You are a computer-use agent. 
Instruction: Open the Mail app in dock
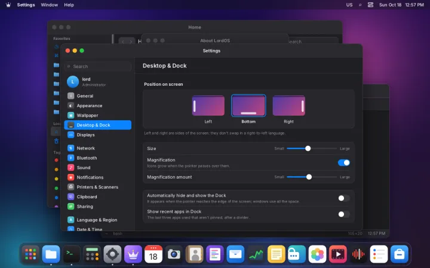pos(235,254)
